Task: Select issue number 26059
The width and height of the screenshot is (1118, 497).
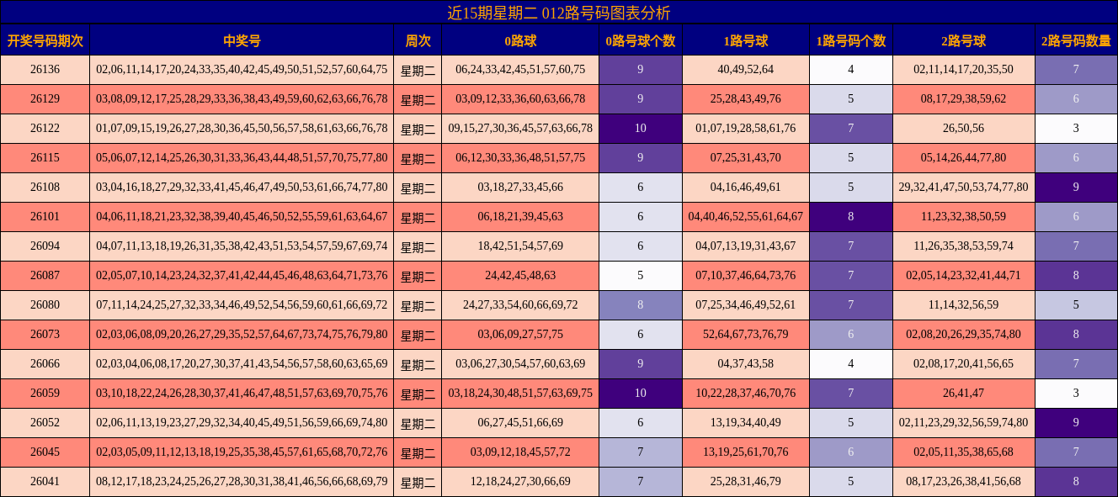Action: [45, 394]
